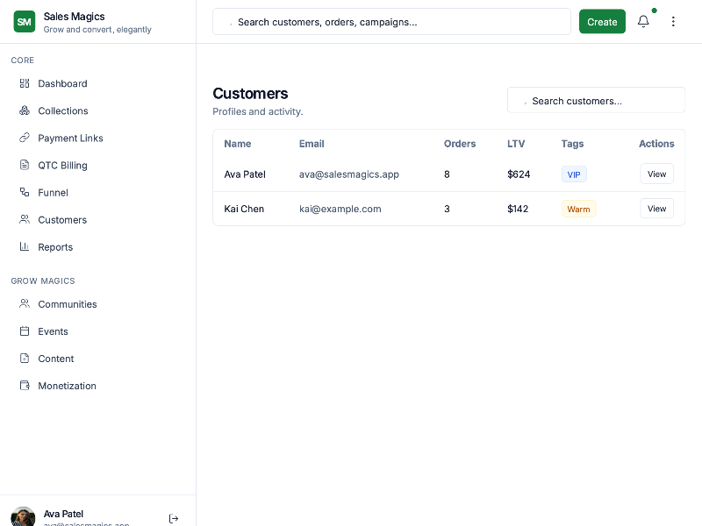The width and height of the screenshot is (702, 526).
Task: Select the QTC Billing icon
Action: pos(25,165)
